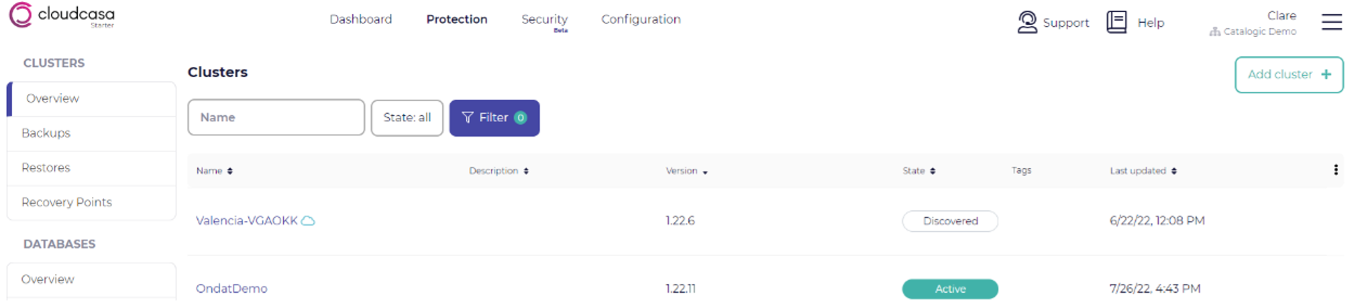Click the Catalogic Demo organization icon
Image resolution: width=1351 pixels, height=302 pixels.
[x=1214, y=32]
